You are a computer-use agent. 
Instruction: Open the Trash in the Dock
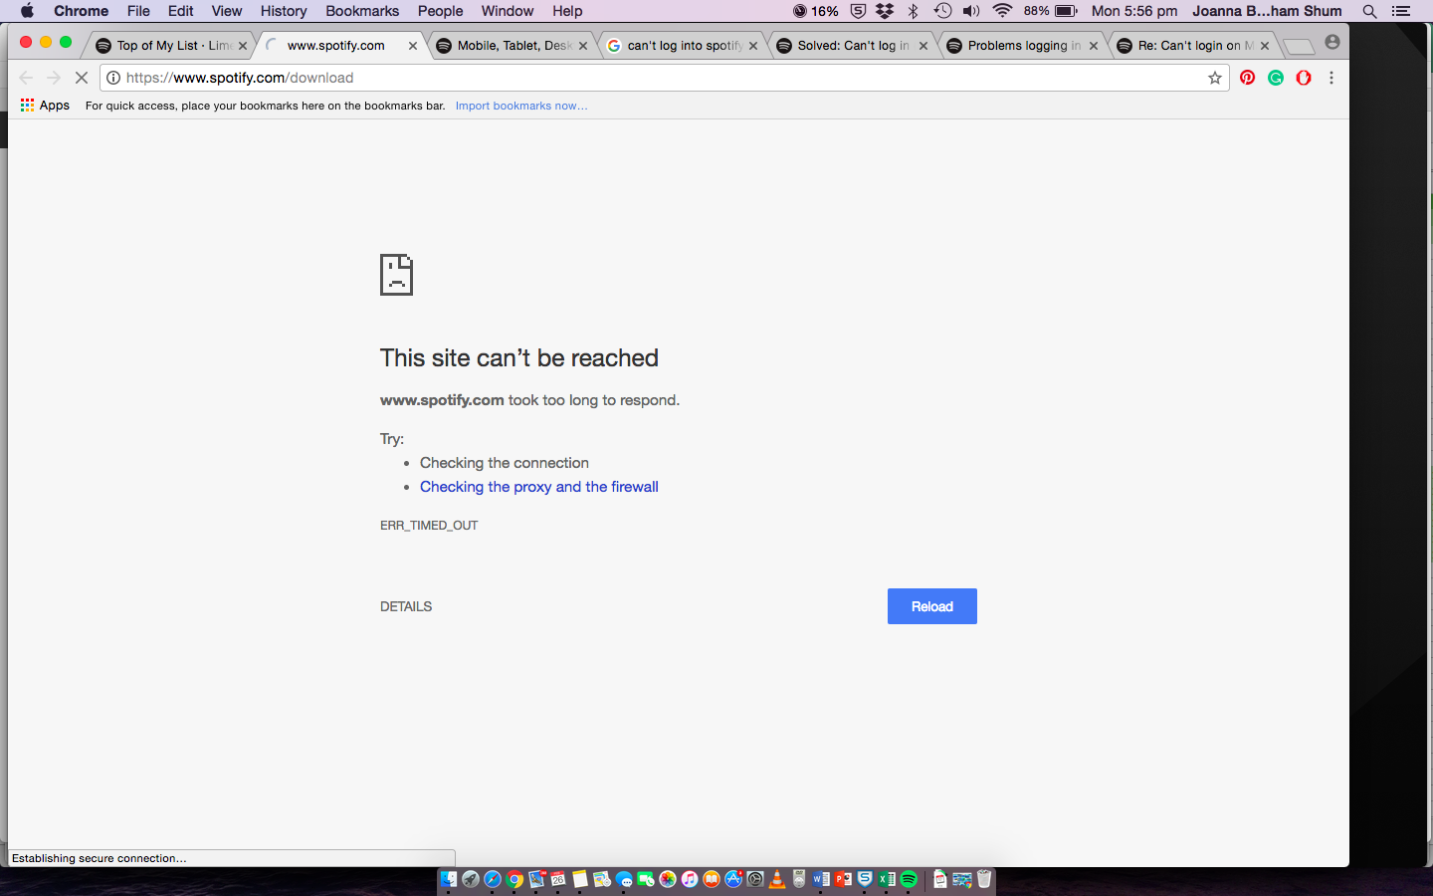point(983,879)
